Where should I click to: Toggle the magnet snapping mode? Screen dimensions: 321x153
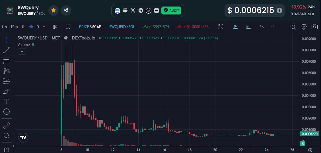pos(7,149)
